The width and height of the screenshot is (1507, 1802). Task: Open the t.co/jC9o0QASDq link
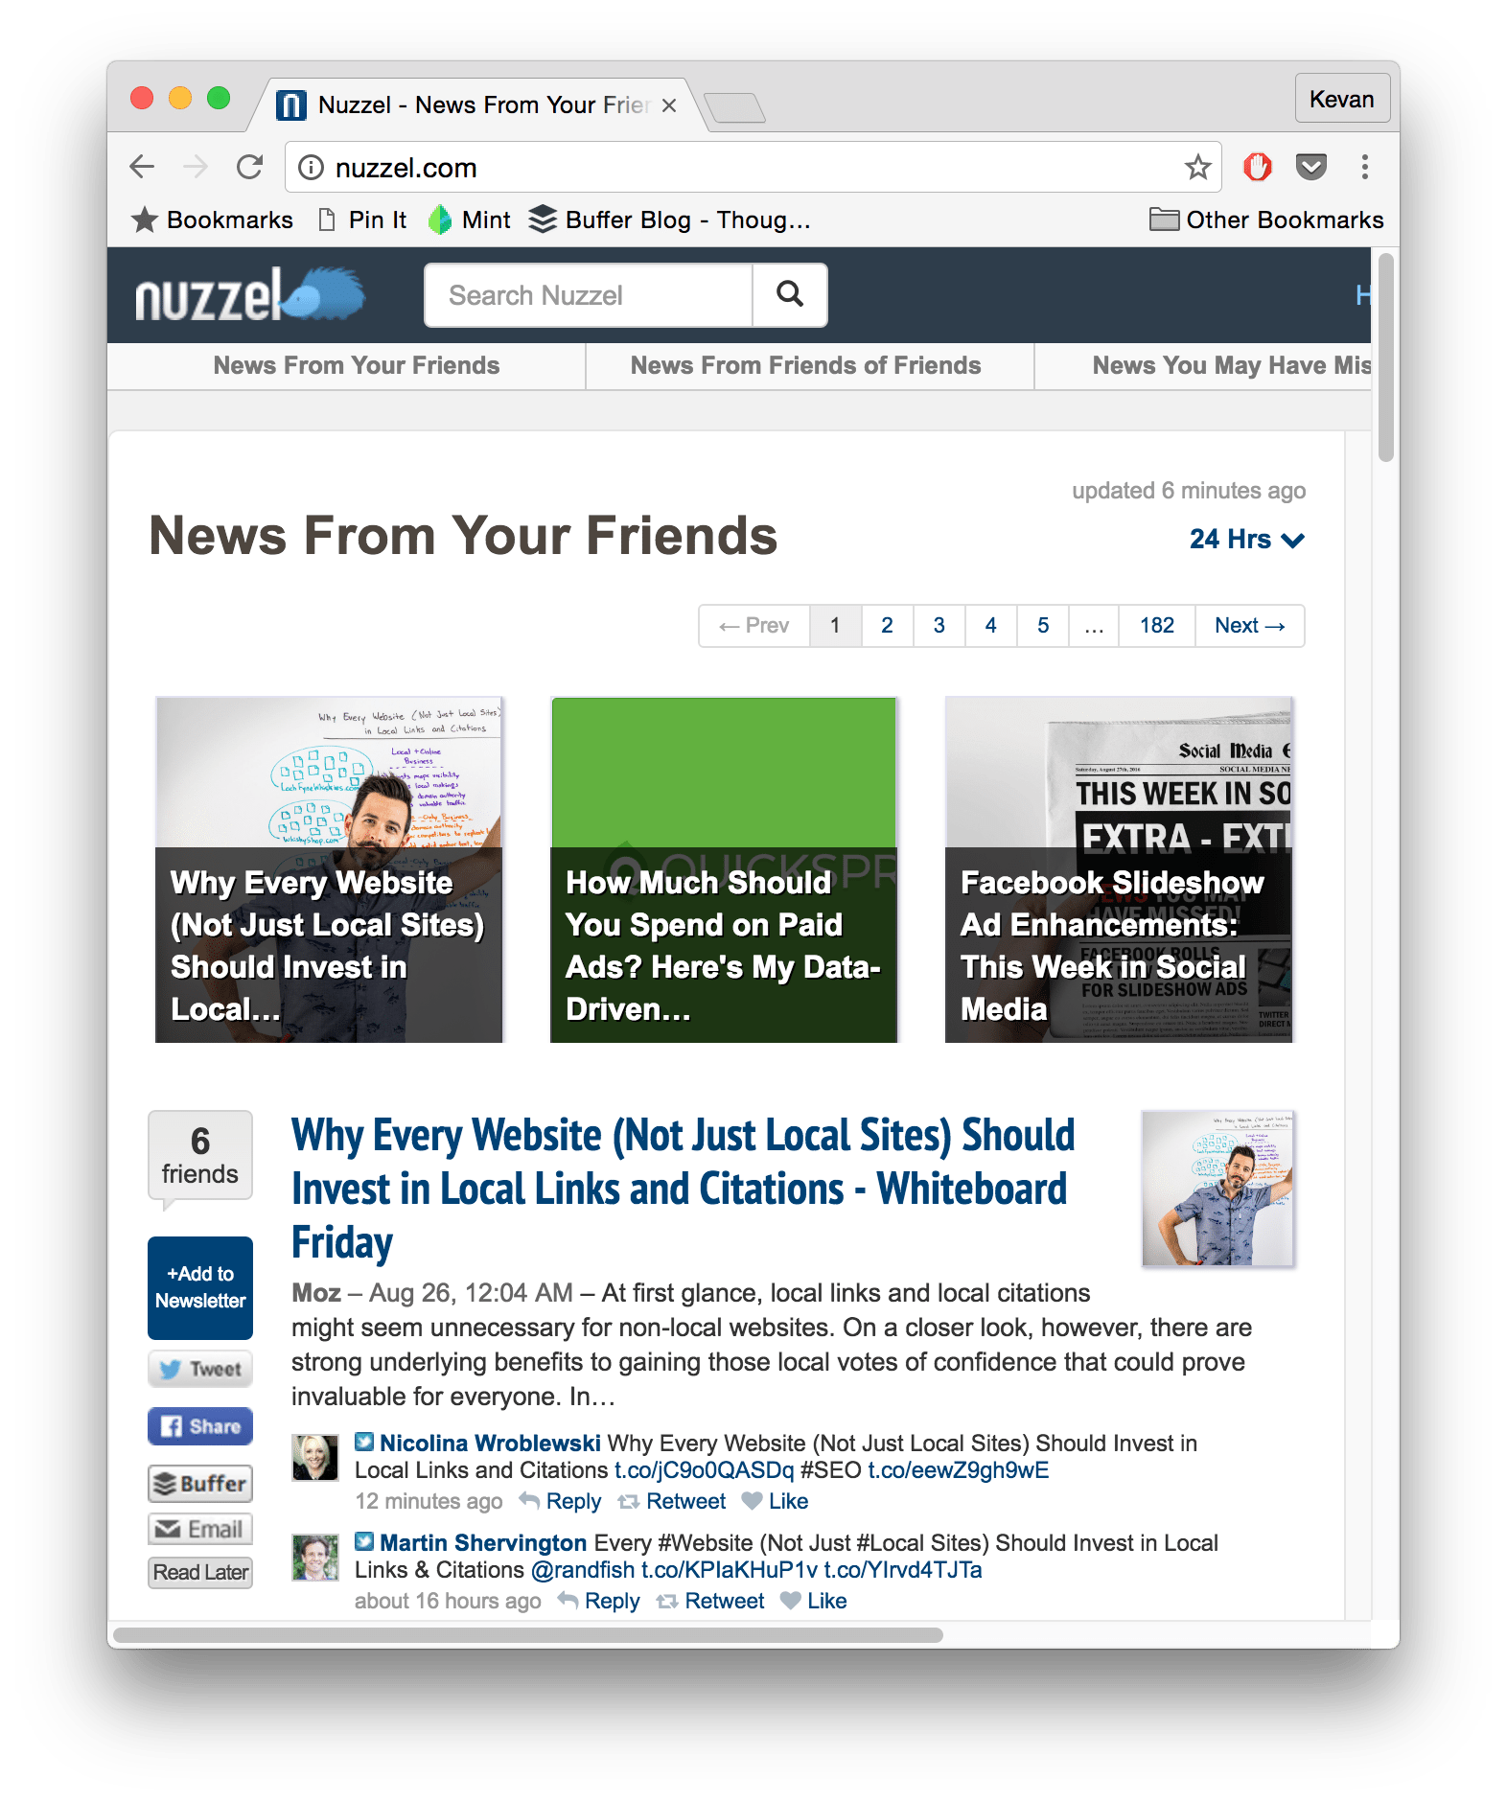(704, 1470)
